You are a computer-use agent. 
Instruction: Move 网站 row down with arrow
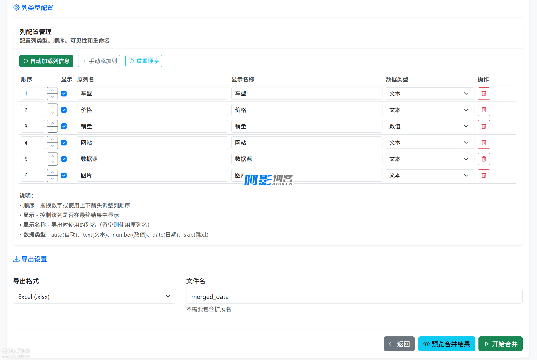52,146
